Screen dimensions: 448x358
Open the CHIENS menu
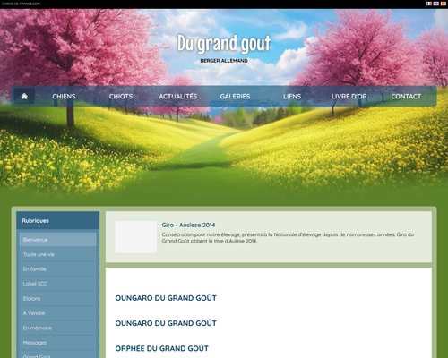64,97
